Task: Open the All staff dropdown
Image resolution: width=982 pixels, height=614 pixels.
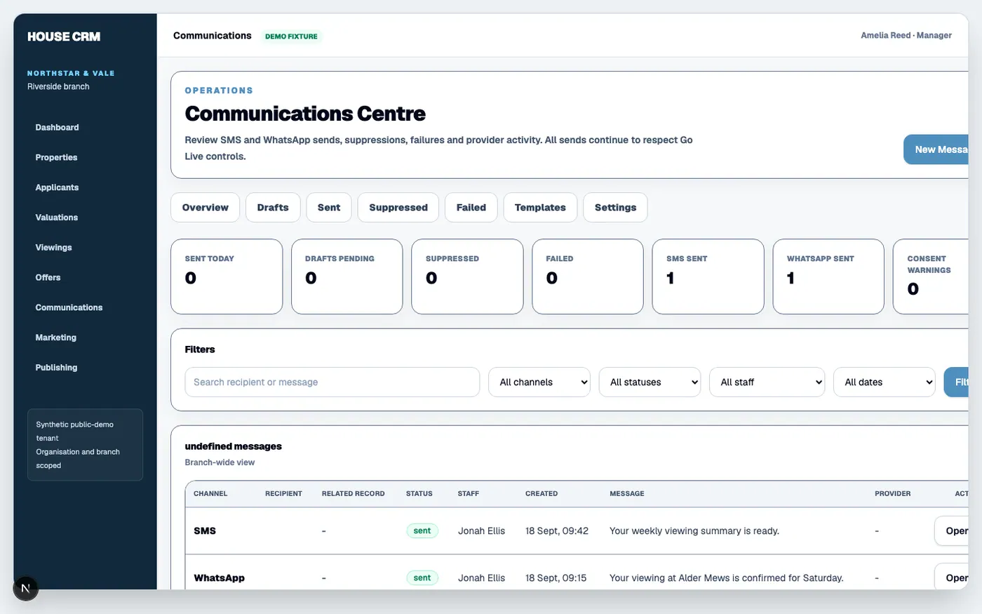Action: coord(767,382)
